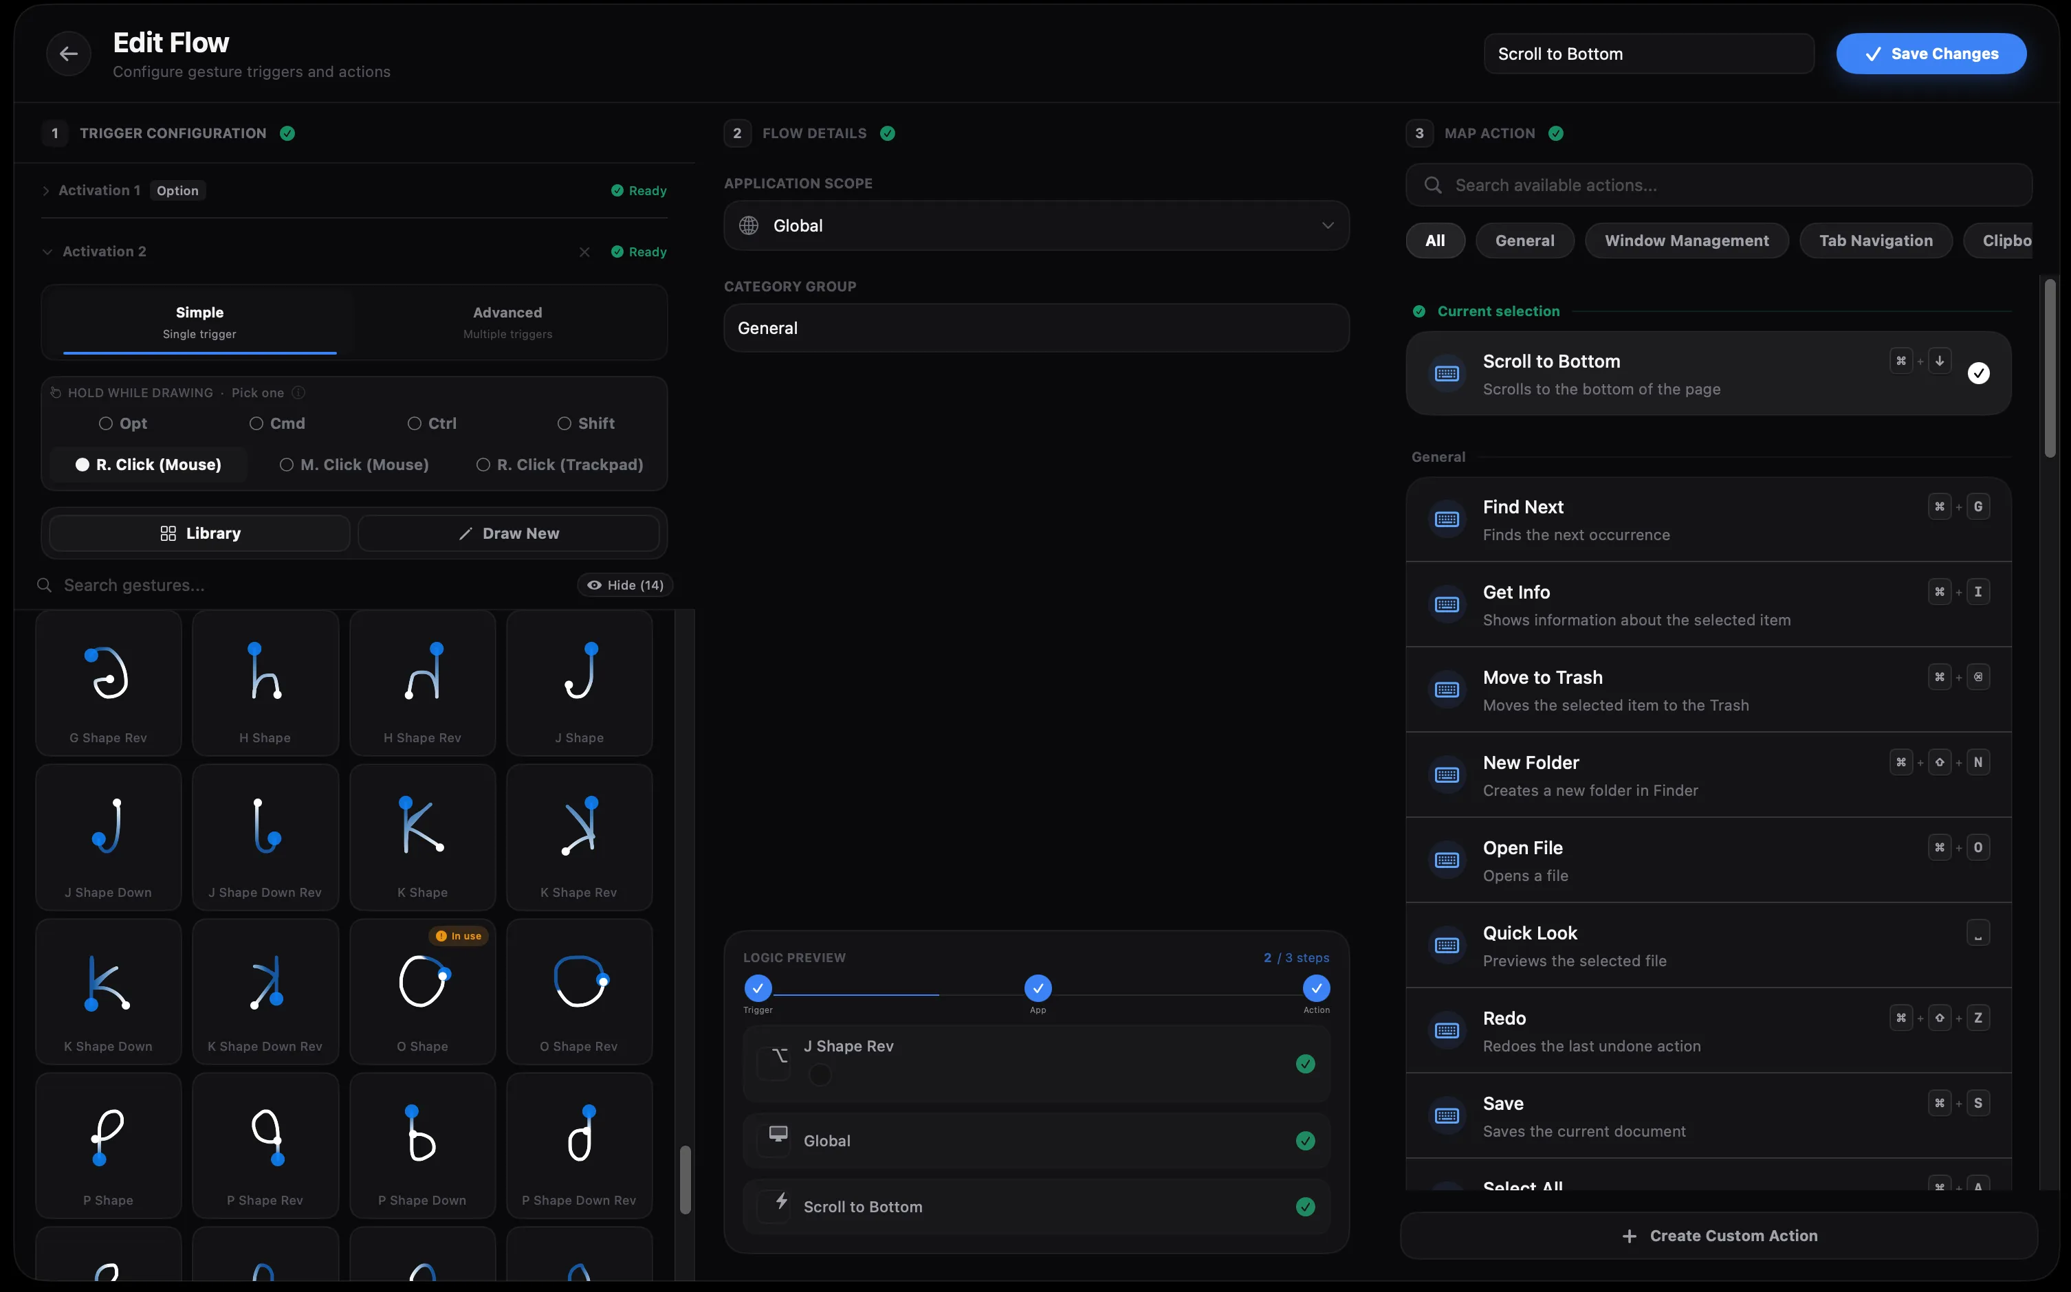Viewport: 2071px width, 1292px height.
Task: Select the J Shape Down gesture
Action: tap(109, 838)
